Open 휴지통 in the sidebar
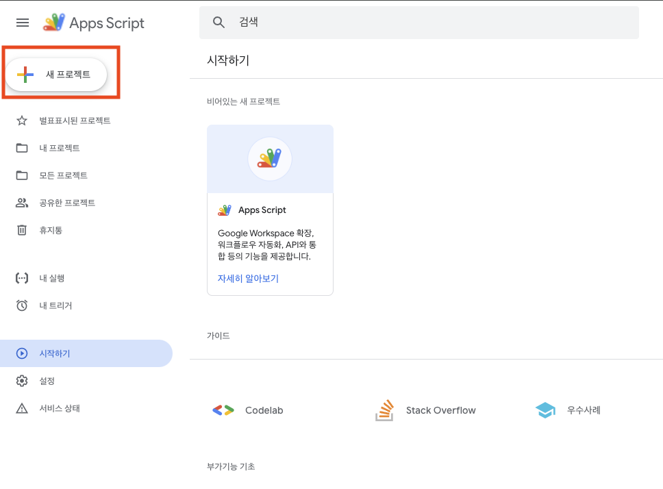This screenshot has width=663, height=489. [x=51, y=230]
